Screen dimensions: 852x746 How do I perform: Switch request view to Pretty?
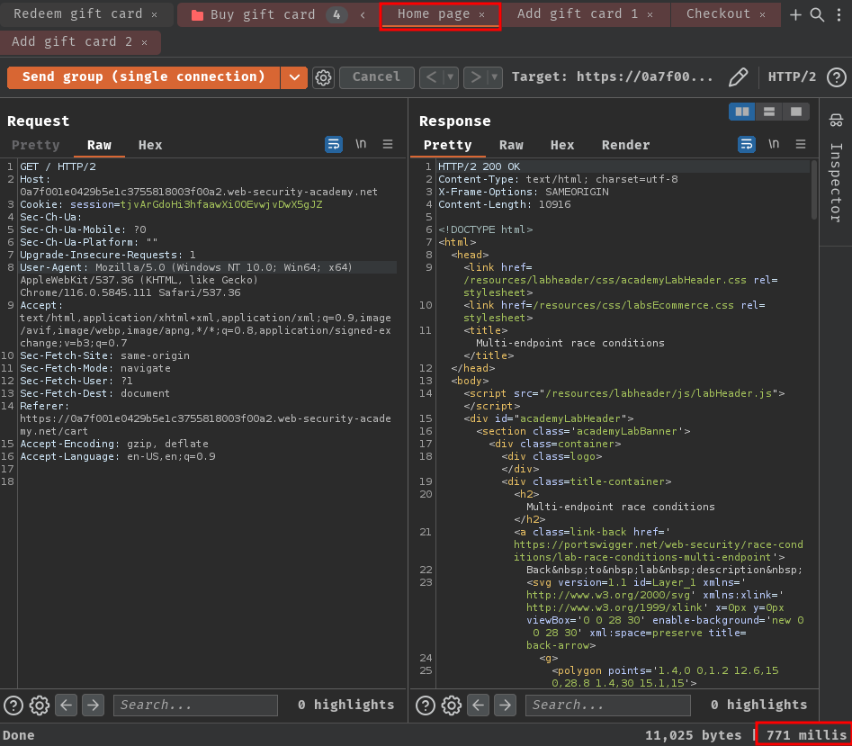(x=35, y=145)
